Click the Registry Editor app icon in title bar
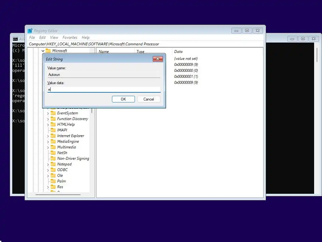 coord(30,31)
